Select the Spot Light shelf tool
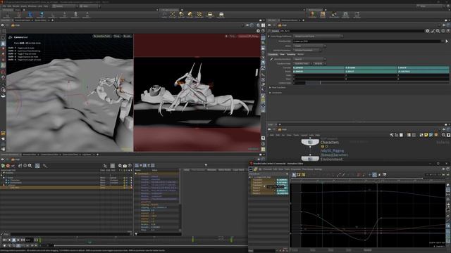 pos(181,14)
